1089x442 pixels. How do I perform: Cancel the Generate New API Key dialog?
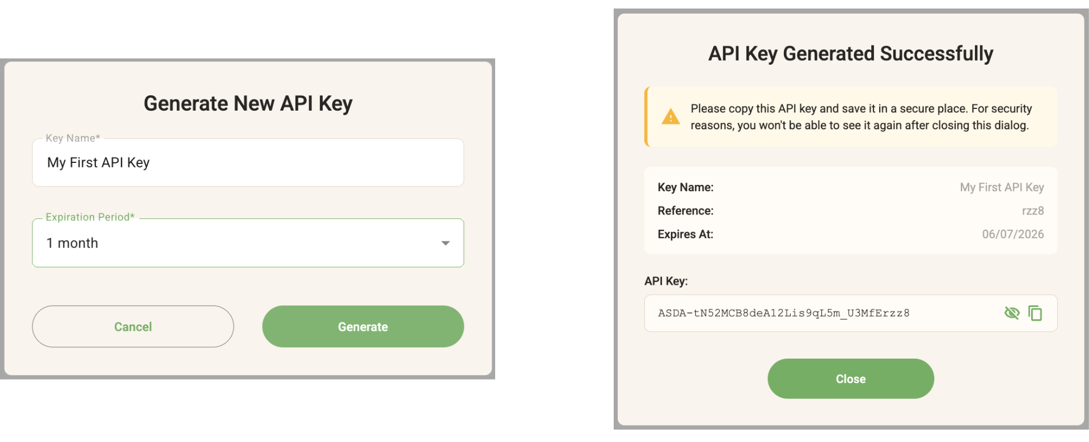(133, 327)
